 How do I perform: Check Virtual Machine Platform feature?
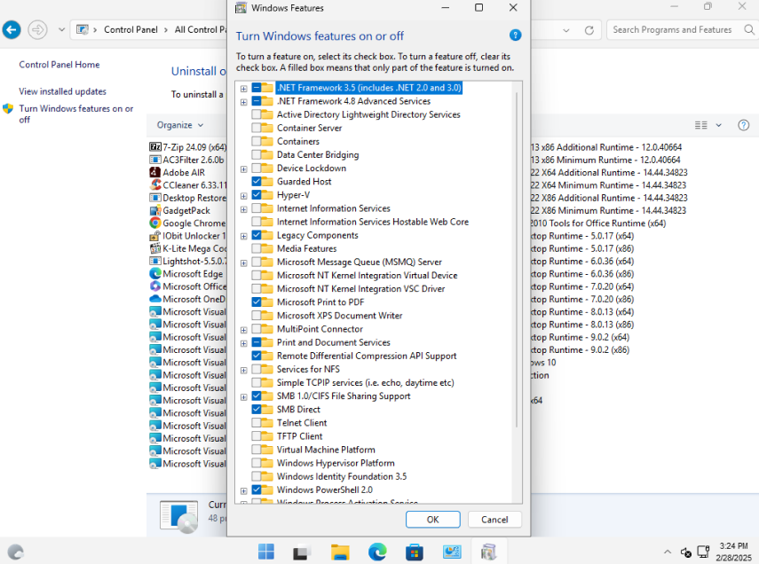coord(256,450)
